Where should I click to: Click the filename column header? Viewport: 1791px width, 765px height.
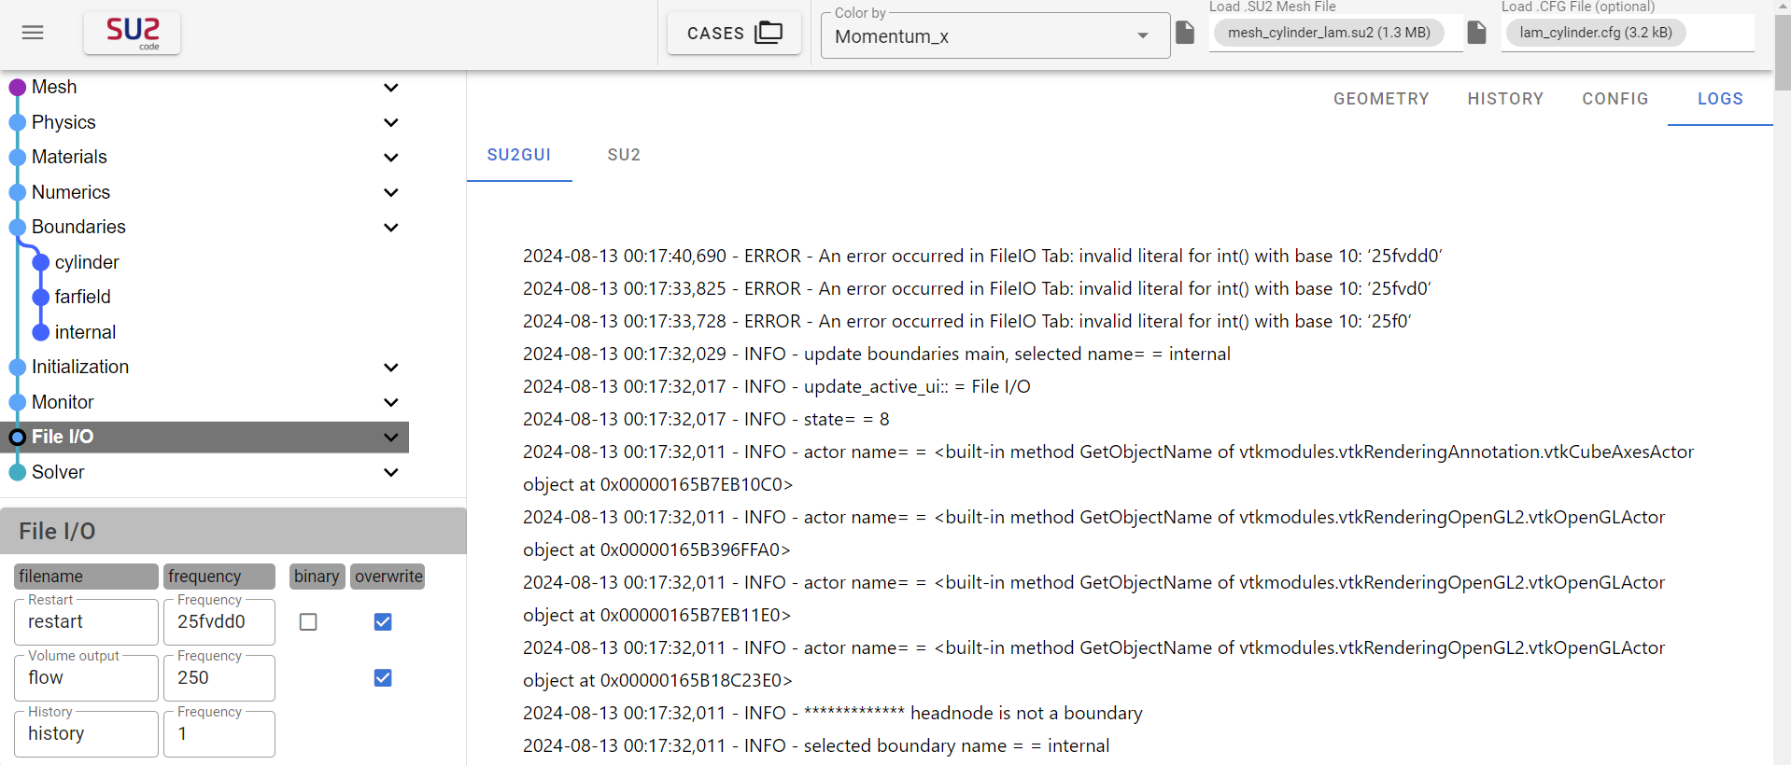(86, 577)
